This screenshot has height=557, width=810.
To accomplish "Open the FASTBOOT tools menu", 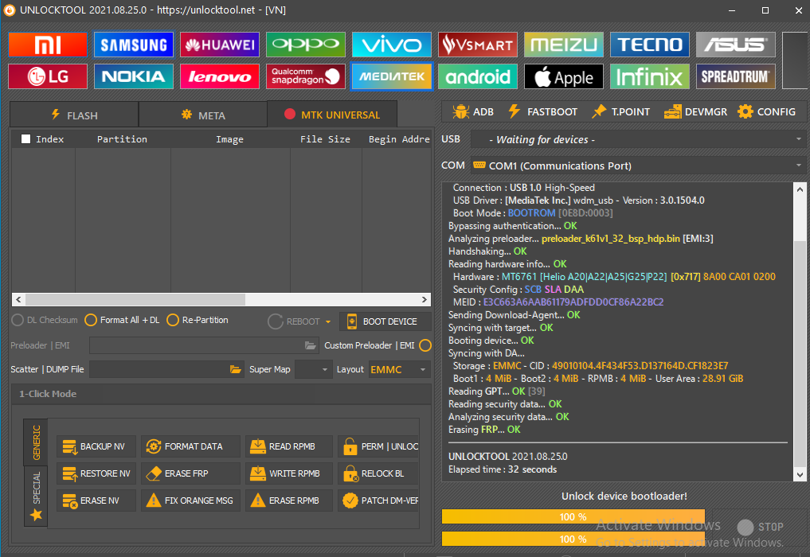I will pyautogui.click(x=542, y=111).
